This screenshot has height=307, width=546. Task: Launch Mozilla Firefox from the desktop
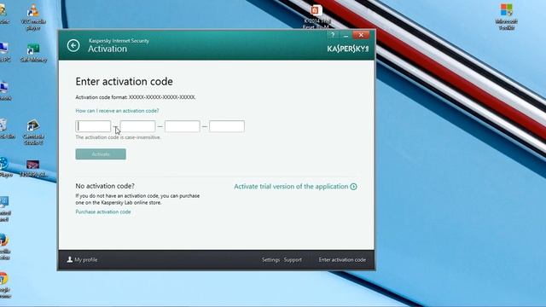point(4,246)
